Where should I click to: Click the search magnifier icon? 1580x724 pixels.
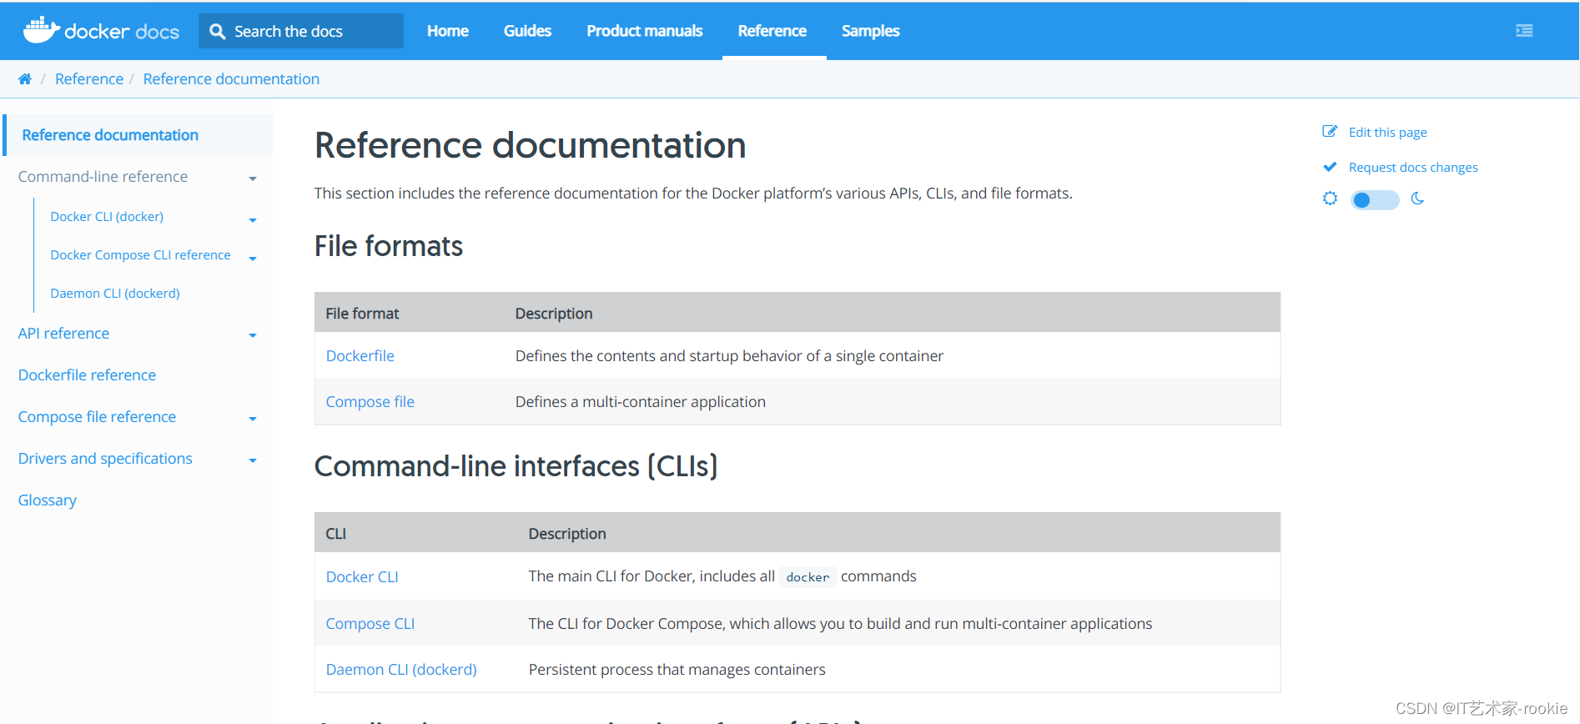click(218, 31)
